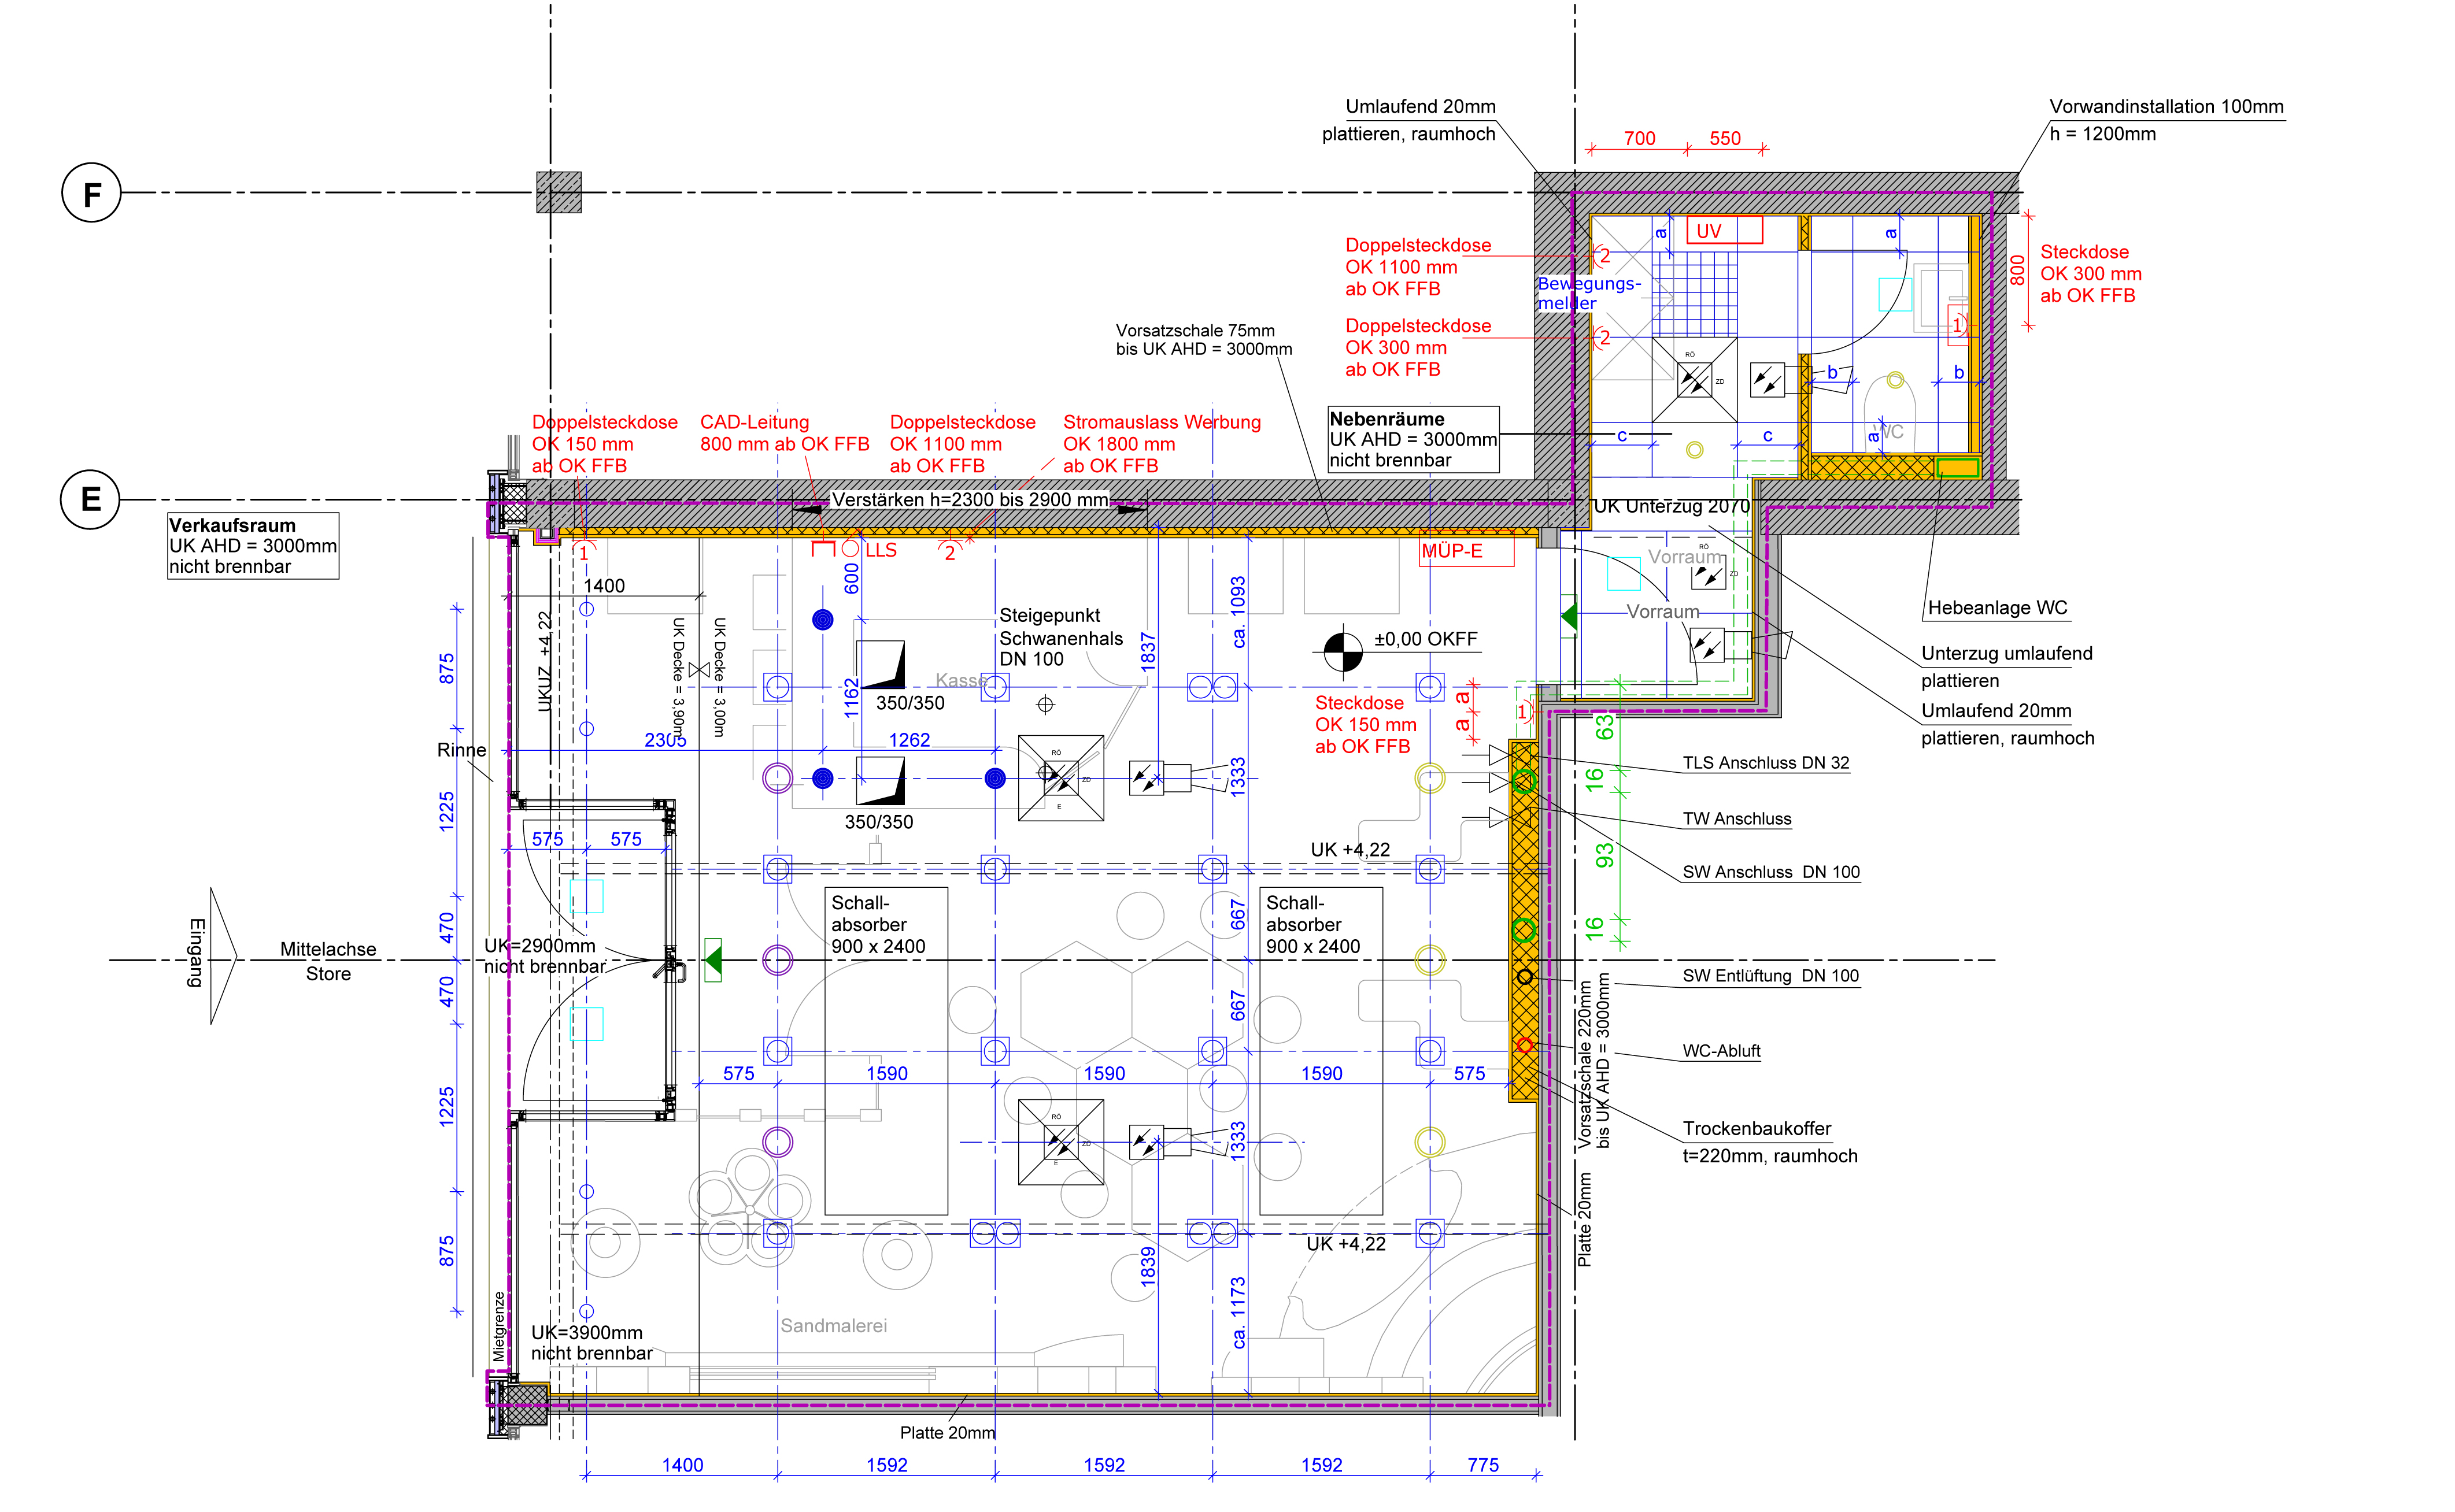The width and height of the screenshot is (2455, 1512).
Task: Select the blue 775 bottom dimension
Action: tap(1482, 1465)
